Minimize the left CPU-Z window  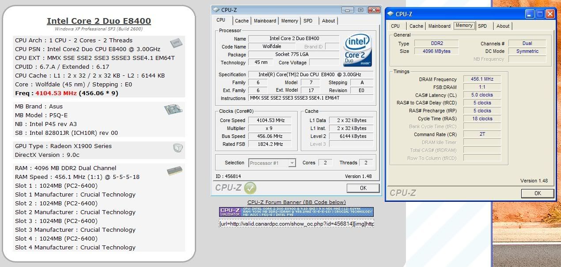tap(347, 10)
